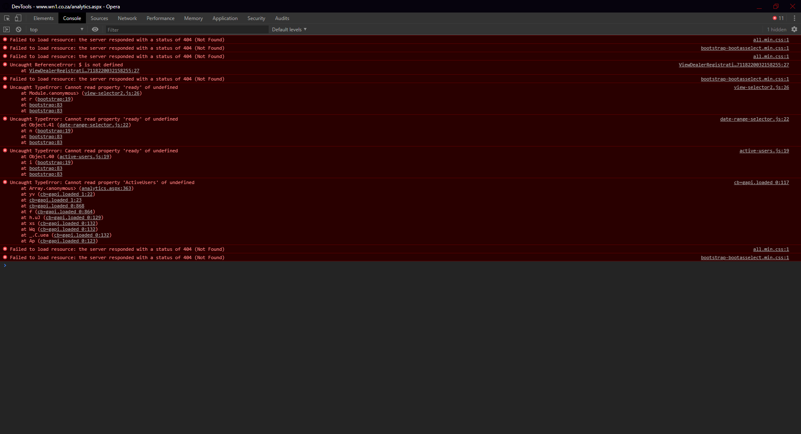This screenshot has width=801, height=434.
Task: Toggle the device toolbar icon
Action: [17, 18]
